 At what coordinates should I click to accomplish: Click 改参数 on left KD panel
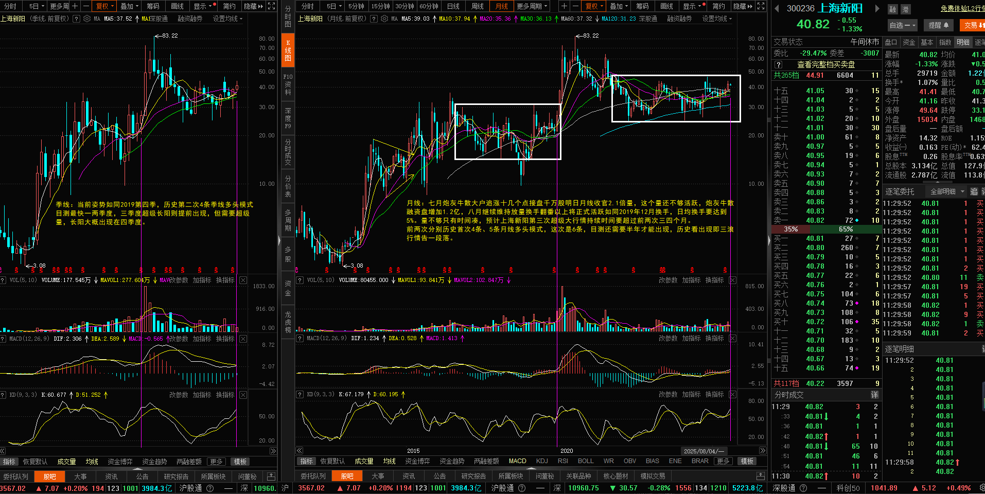[179, 395]
